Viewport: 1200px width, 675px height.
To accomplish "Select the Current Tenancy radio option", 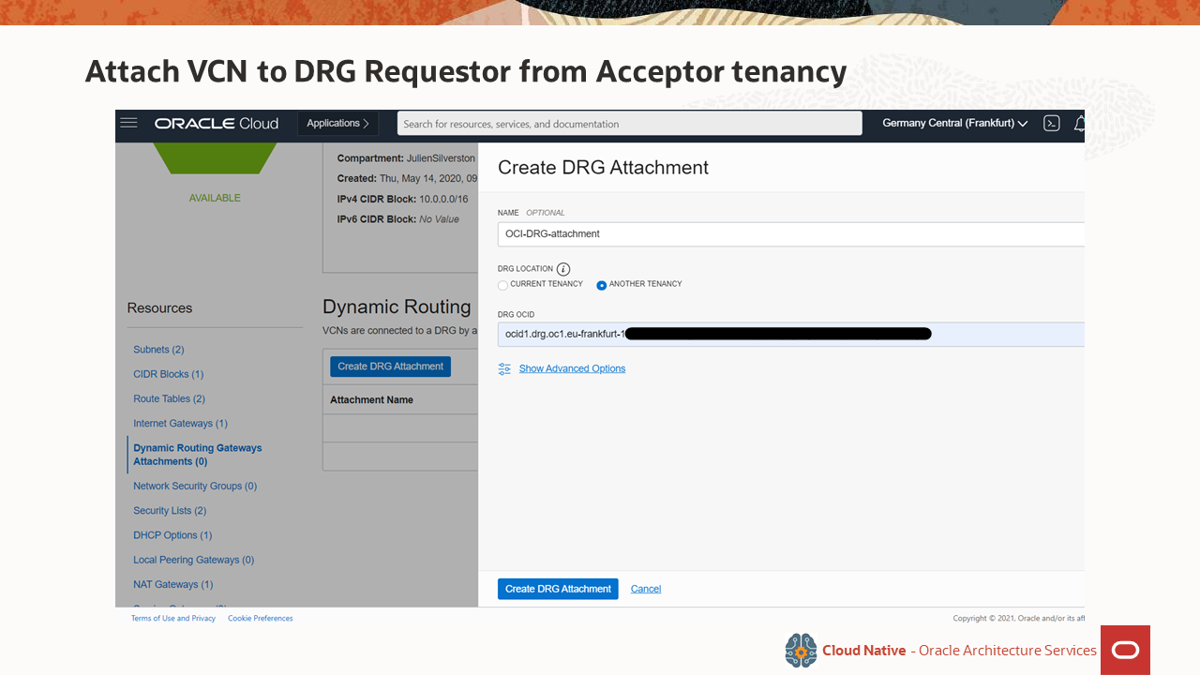I will point(503,285).
